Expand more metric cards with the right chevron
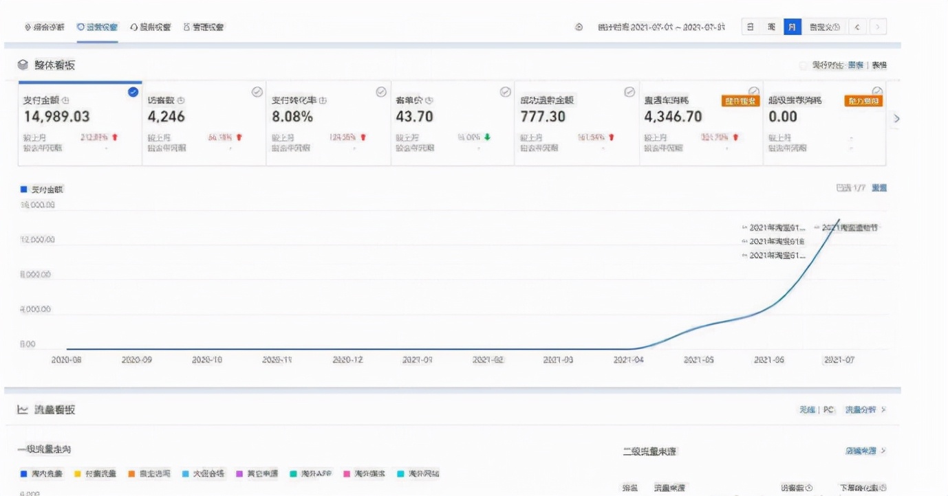948x496 pixels. point(896,119)
